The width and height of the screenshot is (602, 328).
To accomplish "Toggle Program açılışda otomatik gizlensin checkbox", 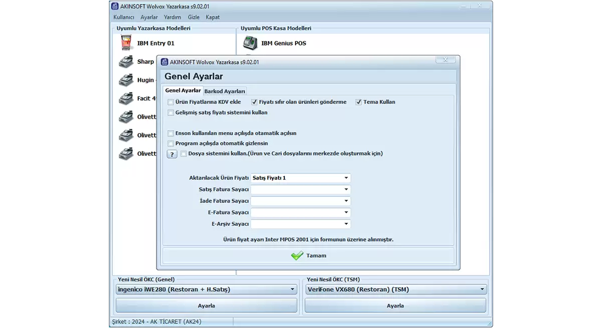I will [x=171, y=144].
